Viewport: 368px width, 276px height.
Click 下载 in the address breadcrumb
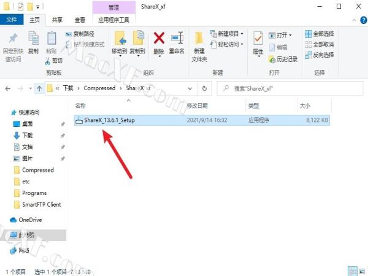pyautogui.click(x=68, y=88)
